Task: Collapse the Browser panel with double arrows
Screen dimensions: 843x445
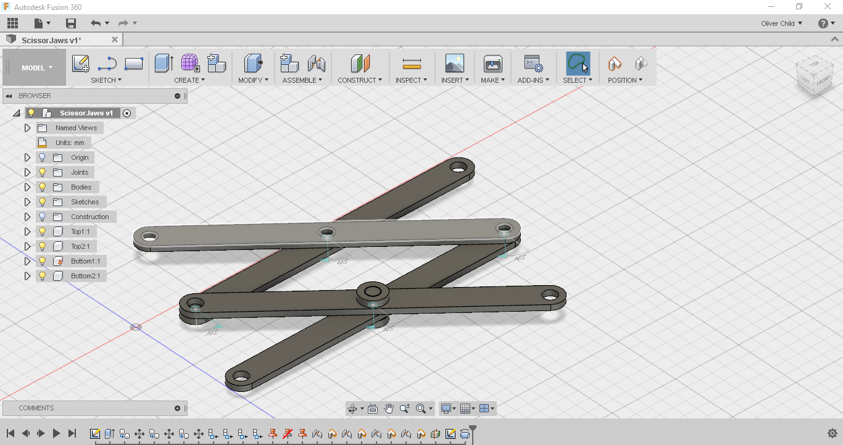Action: click(7, 96)
